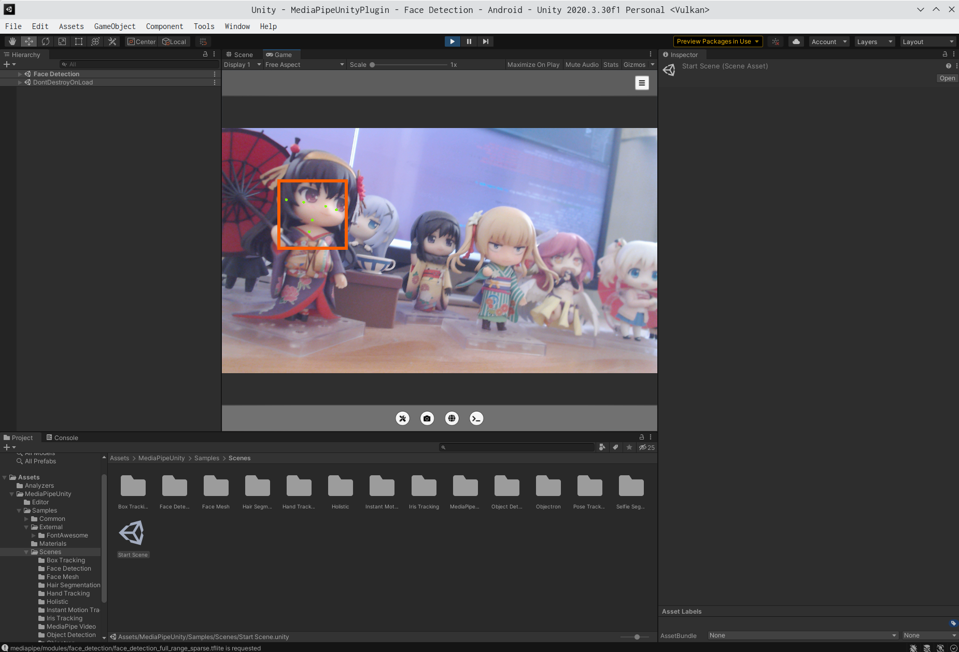Open Preview Packages in Use dropdown

point(718,41)
